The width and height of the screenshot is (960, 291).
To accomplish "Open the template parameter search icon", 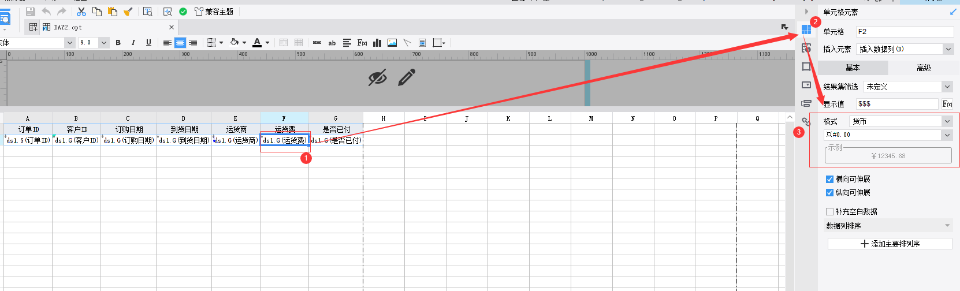I will pyautogui.click(x=148, y=12).
